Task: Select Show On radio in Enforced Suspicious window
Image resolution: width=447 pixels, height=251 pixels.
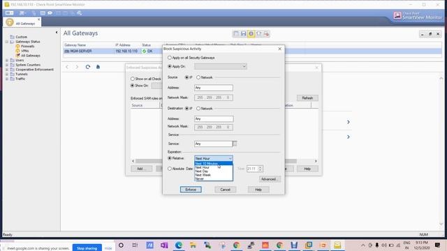Action: [132, 85]
